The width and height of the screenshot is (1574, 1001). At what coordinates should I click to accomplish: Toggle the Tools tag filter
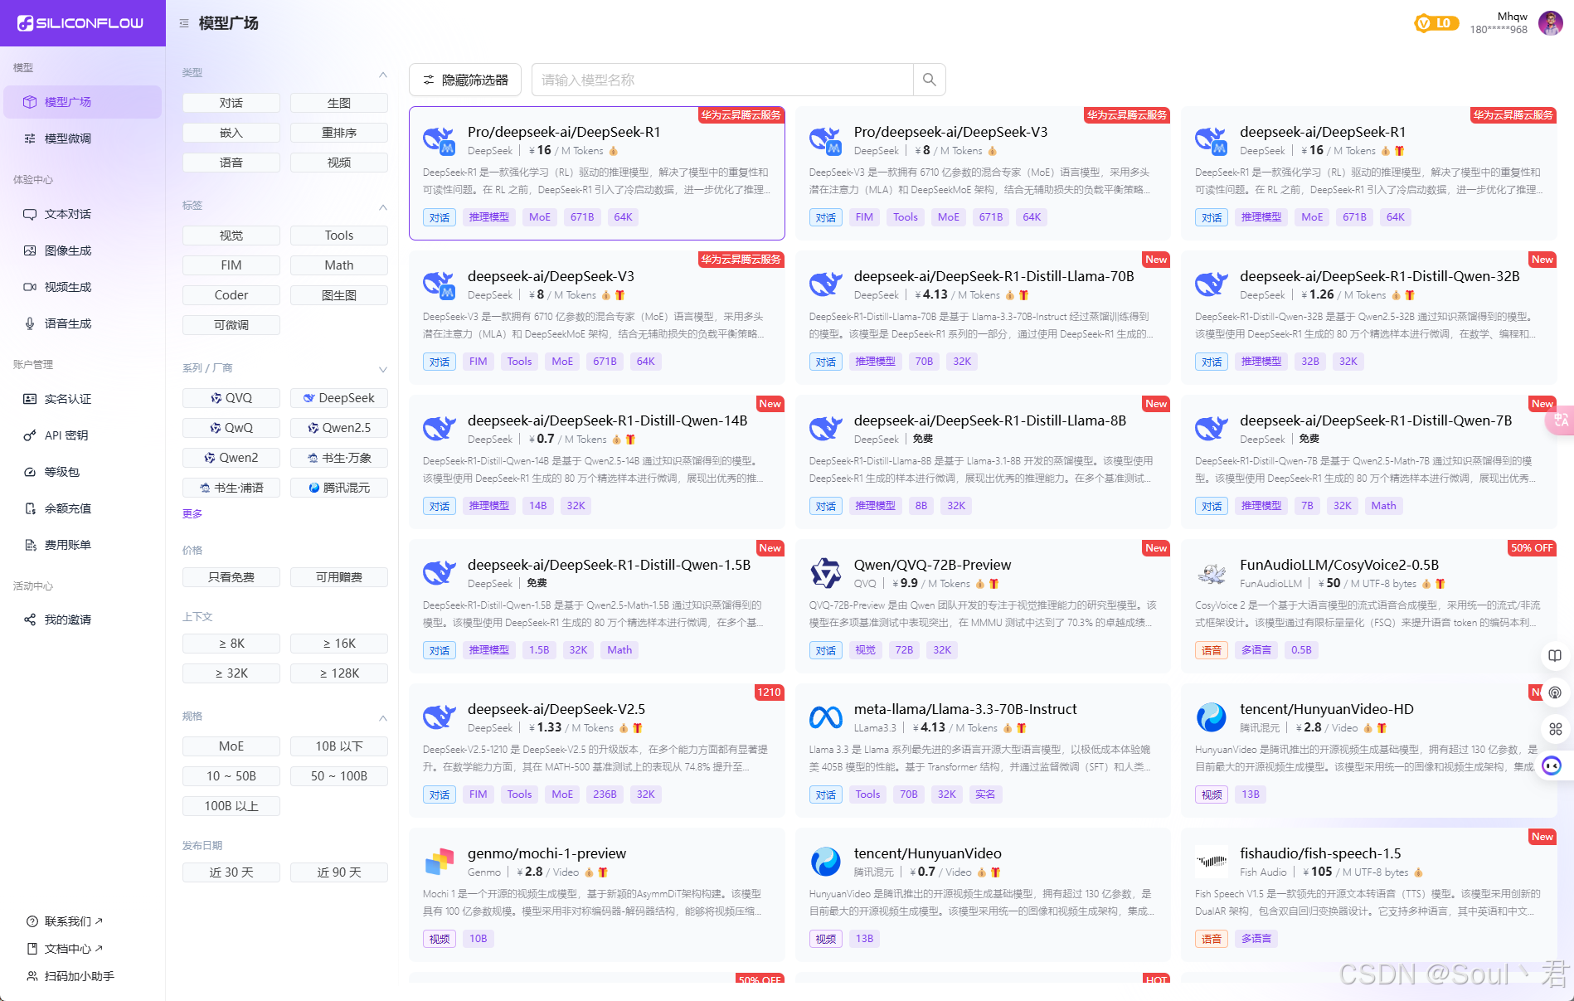pyautogui.click(x=339, y=236)
